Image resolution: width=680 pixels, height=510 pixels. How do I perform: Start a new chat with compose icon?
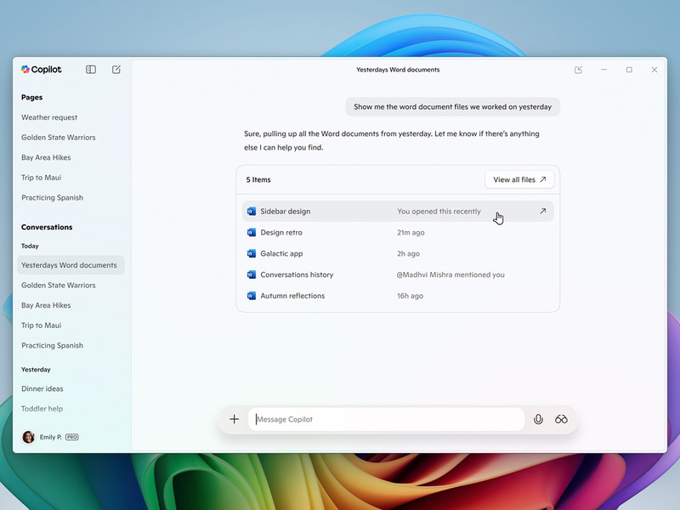[116, 70]
